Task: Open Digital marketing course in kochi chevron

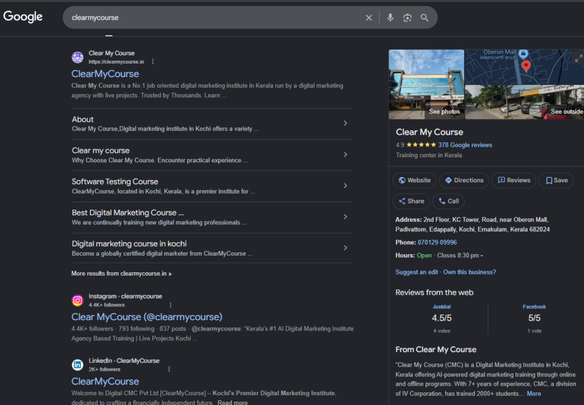Action: coord(345,248)
